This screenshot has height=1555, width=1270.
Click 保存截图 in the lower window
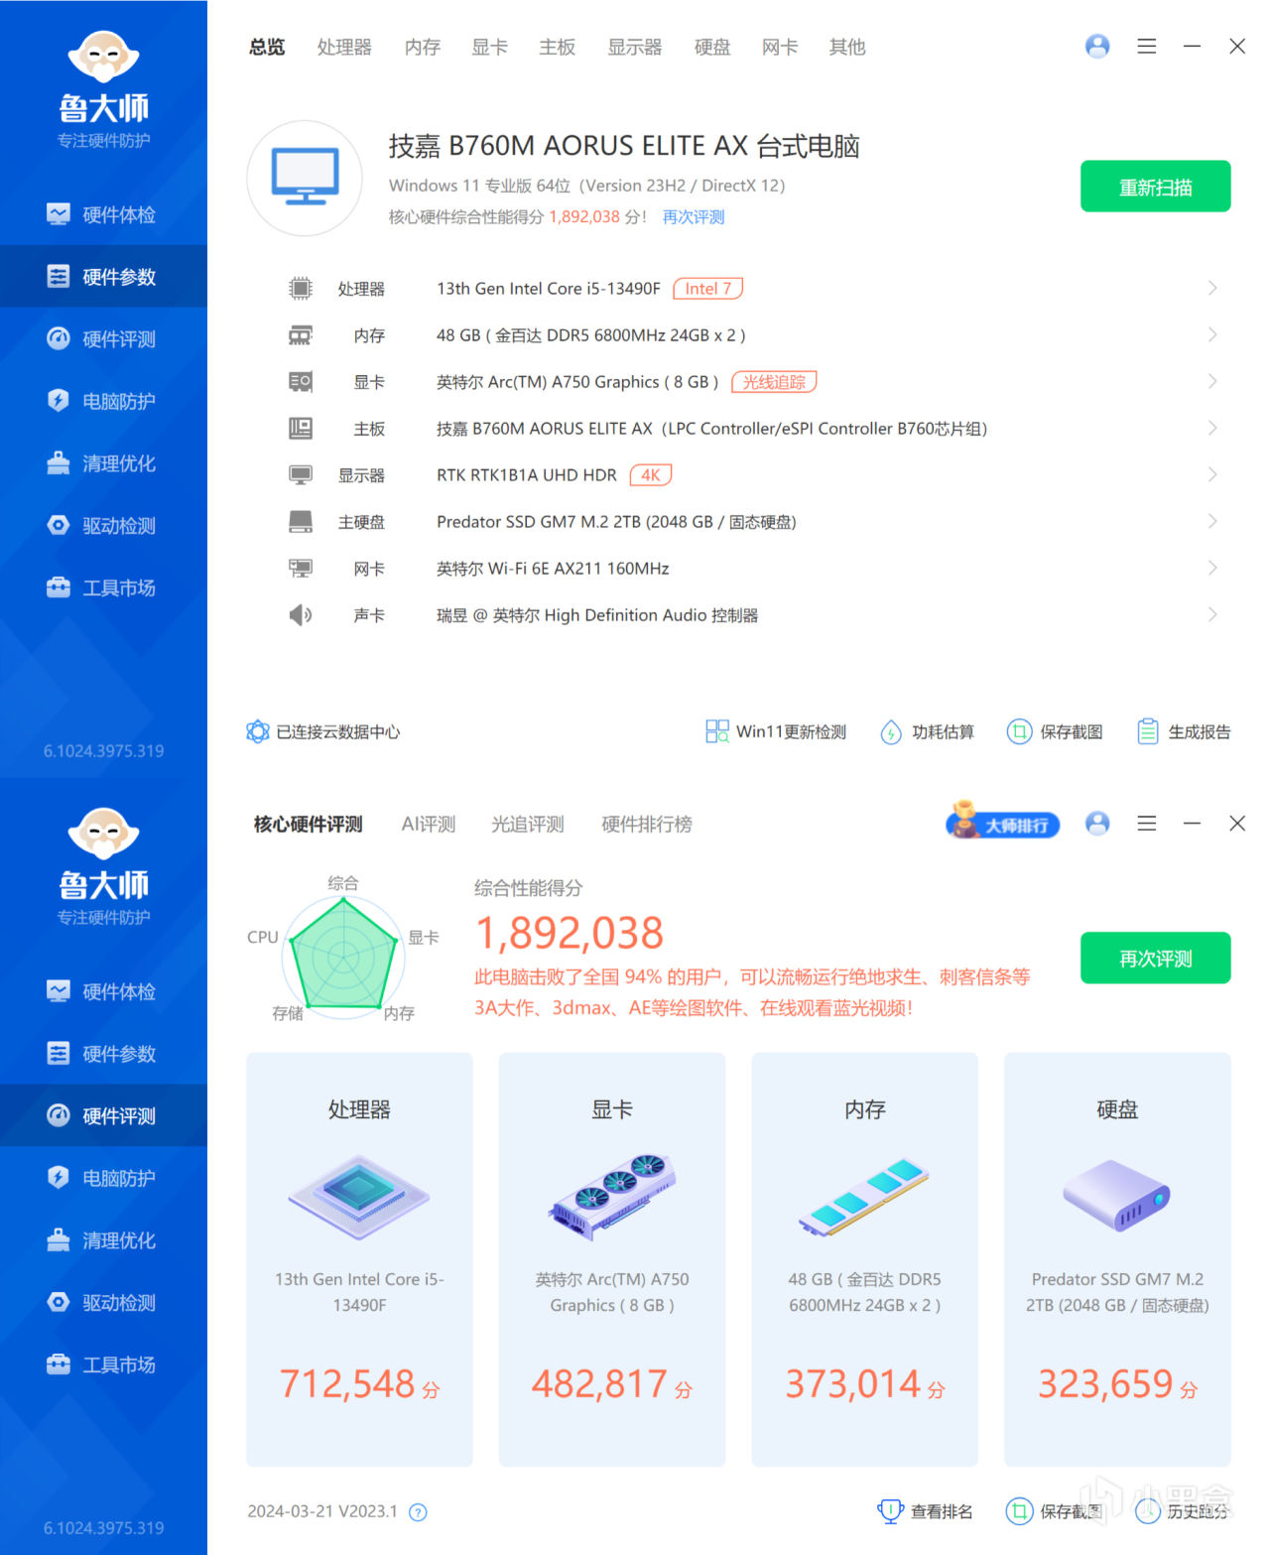[1055, 1511]
